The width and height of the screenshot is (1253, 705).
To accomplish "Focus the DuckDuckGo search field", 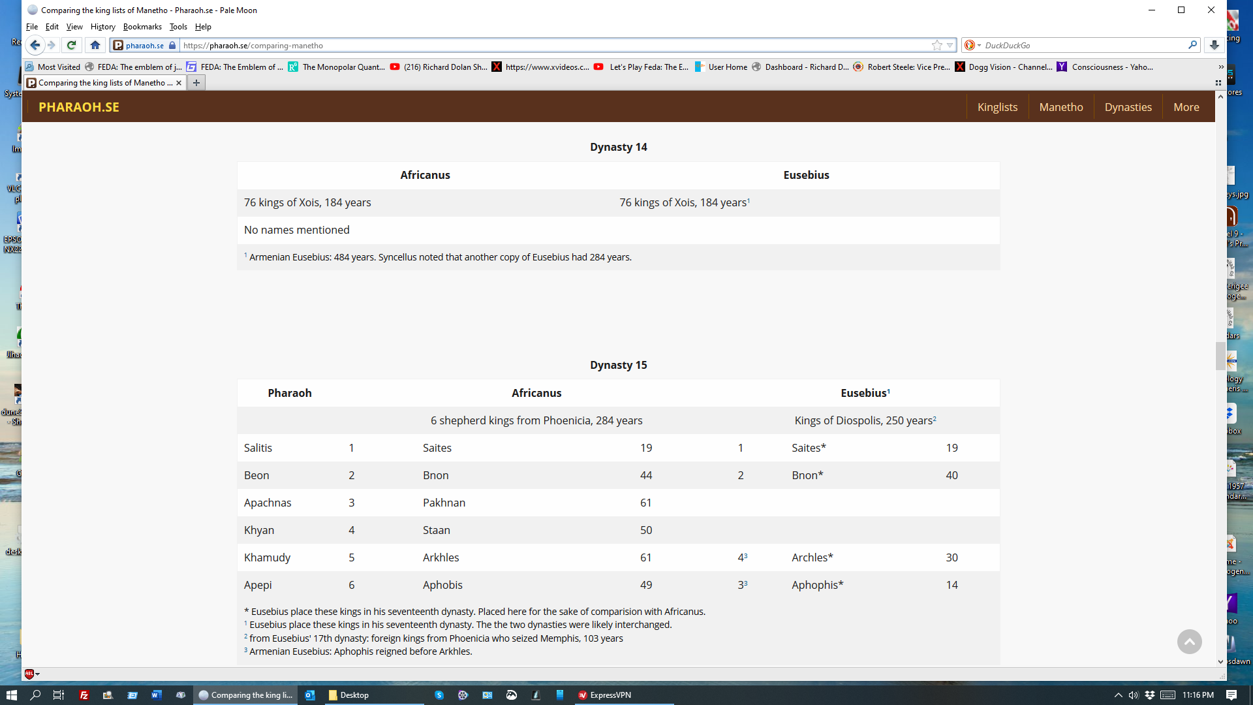I will [1083, 45].
